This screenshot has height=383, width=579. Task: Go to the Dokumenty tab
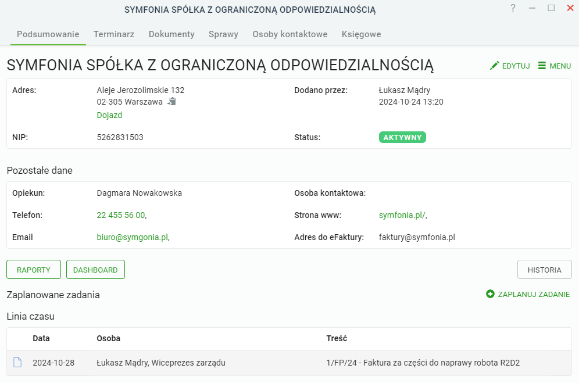click(x=171, y=34)
